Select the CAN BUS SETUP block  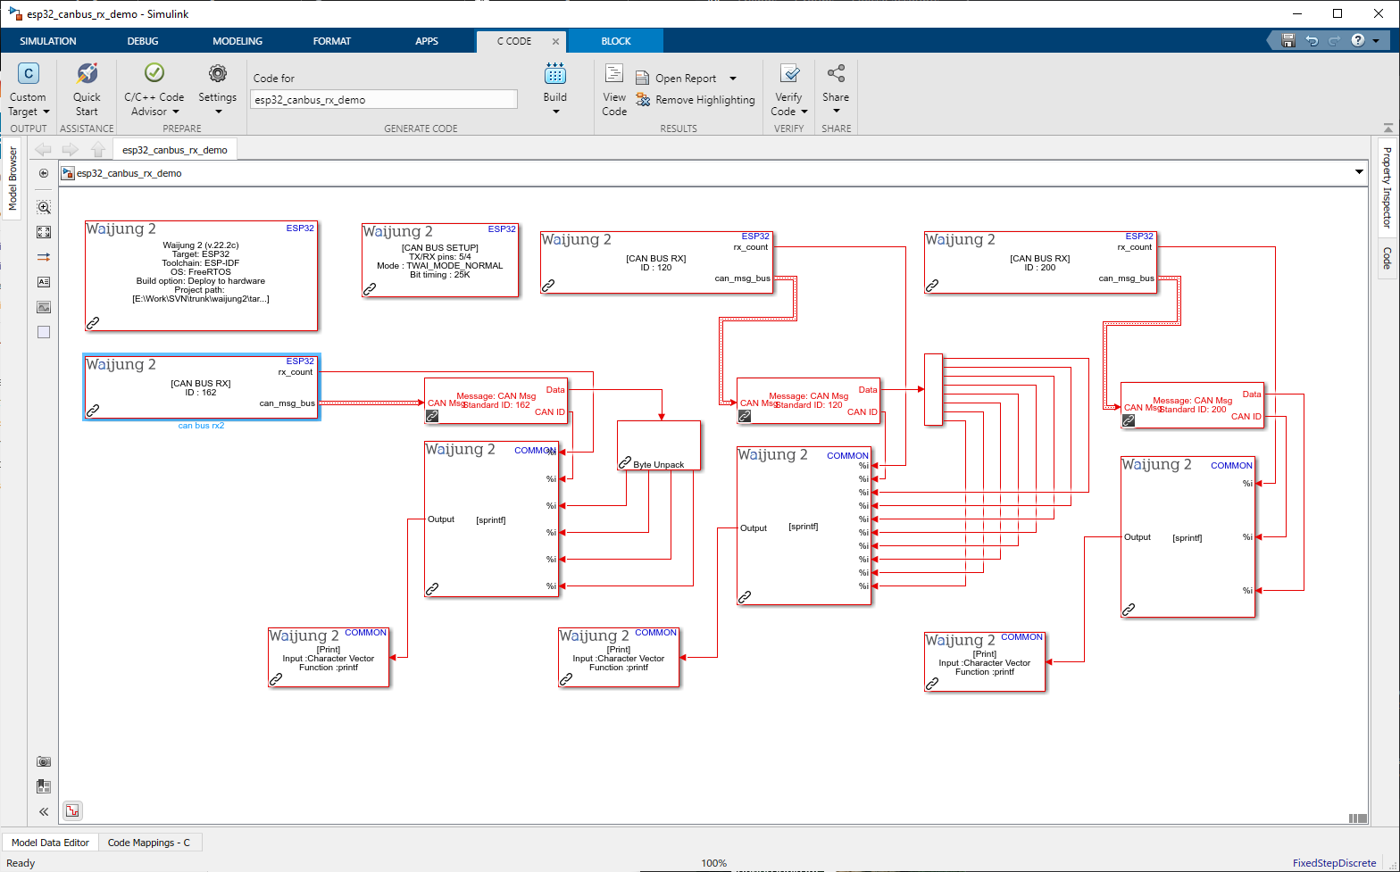click(x=440, y=260)
